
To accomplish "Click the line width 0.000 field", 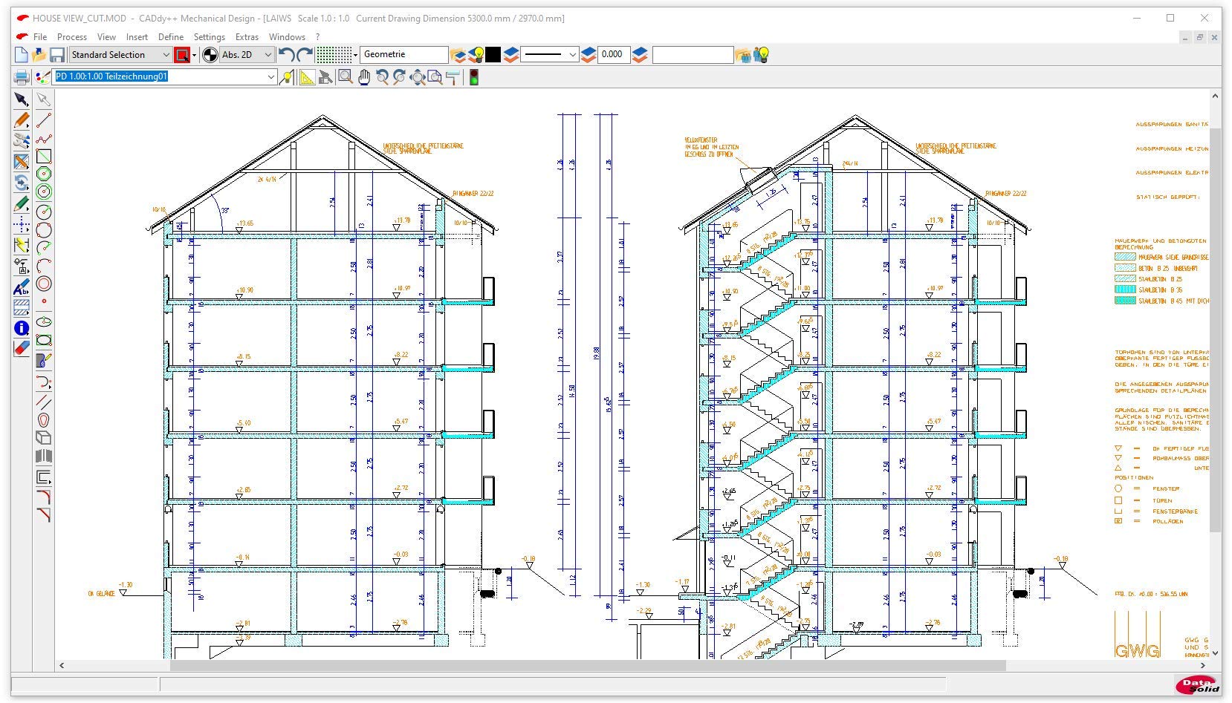I will pos(612,55).
